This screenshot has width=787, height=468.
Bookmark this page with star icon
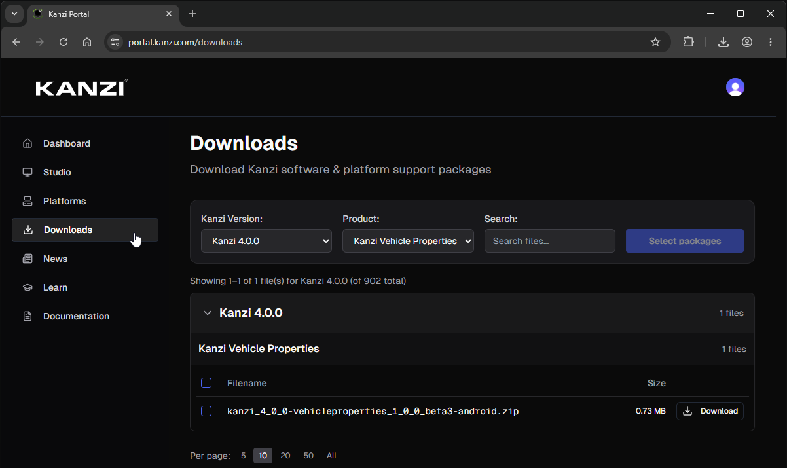655,42
